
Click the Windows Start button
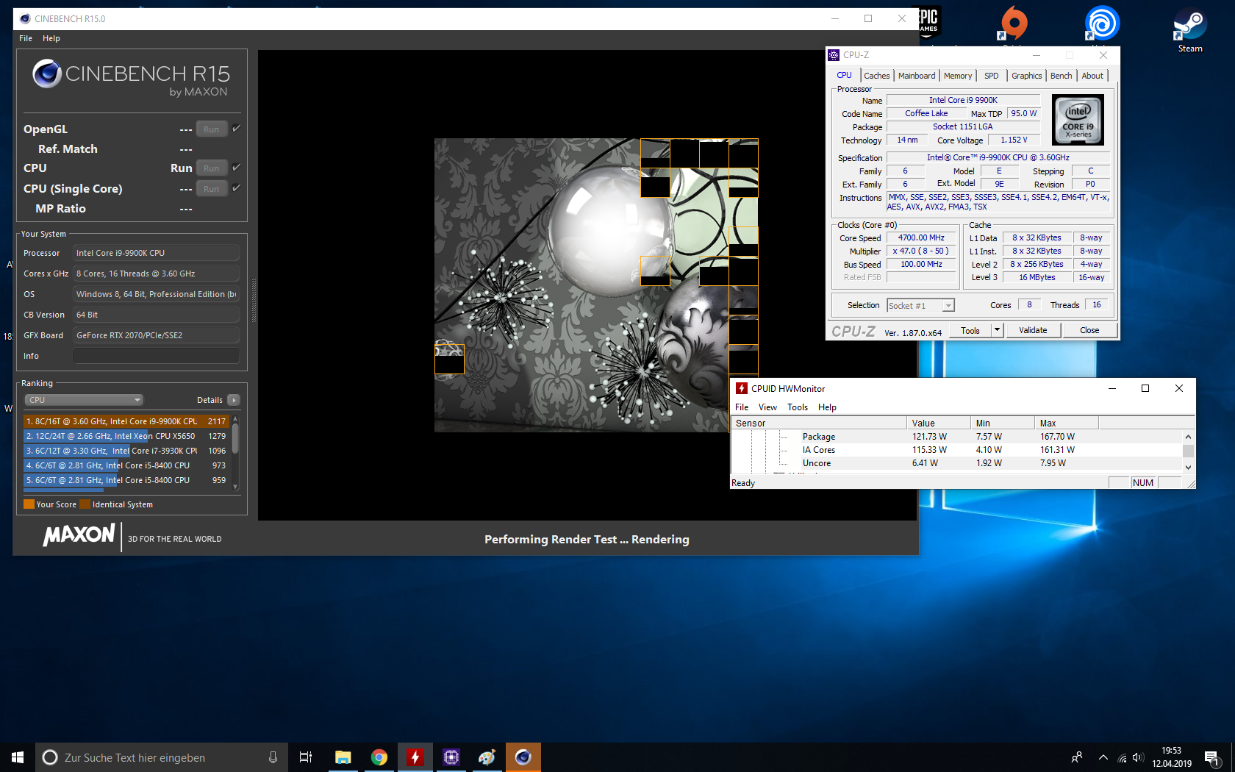18,757
